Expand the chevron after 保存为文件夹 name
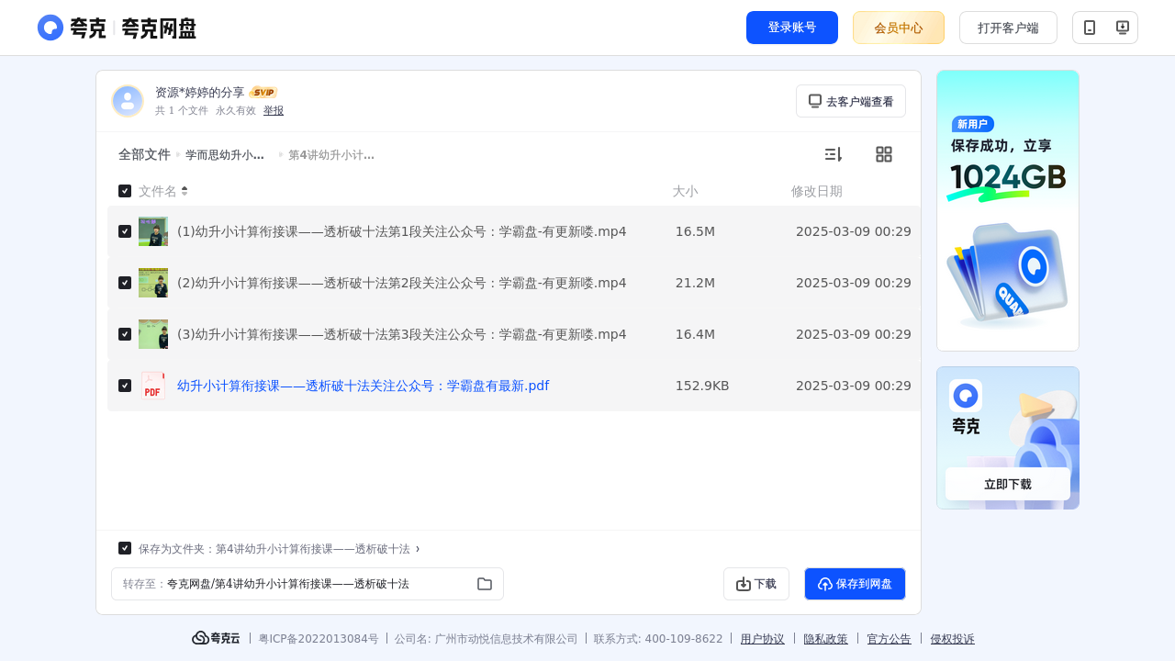The height and width of the screenshot is (661, 1175). click(x=418, y=549)
